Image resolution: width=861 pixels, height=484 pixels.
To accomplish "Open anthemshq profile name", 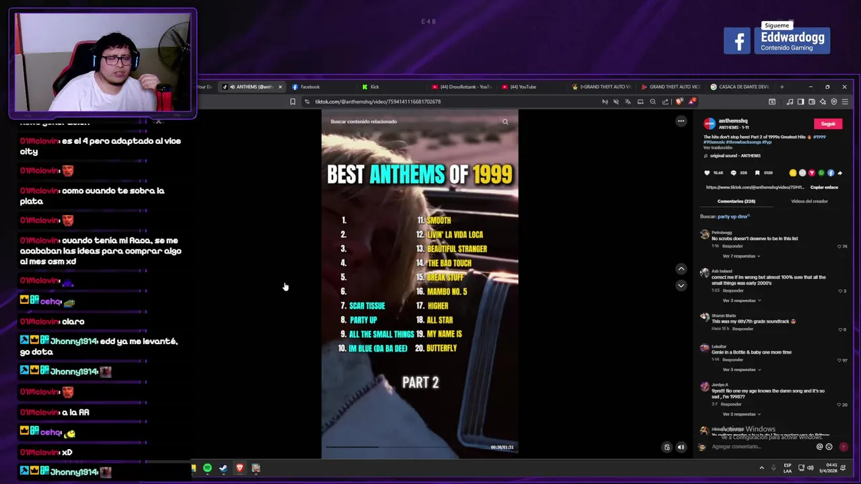I will coord(733,121).
